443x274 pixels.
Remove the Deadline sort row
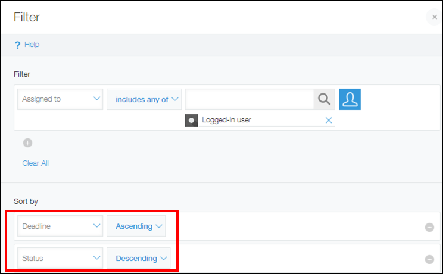click(x=429, y=226)
